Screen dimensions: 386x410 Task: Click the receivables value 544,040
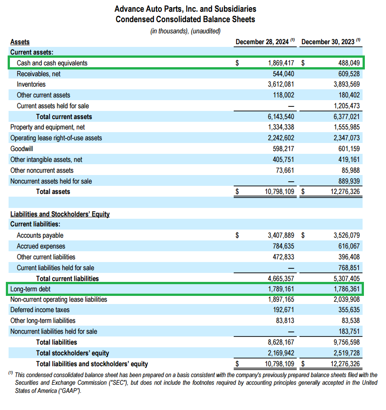(283, 74)
